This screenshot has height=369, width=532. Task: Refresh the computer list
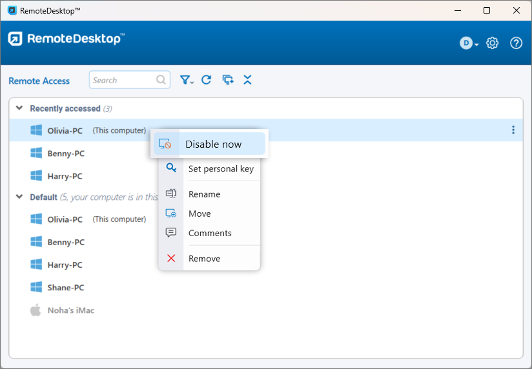point(207,80)
